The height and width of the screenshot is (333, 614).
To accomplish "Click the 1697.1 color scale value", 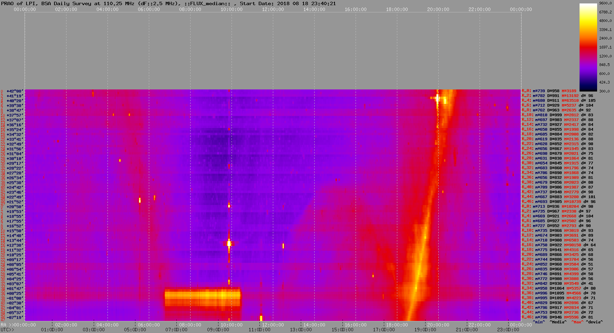I will 605,47.
